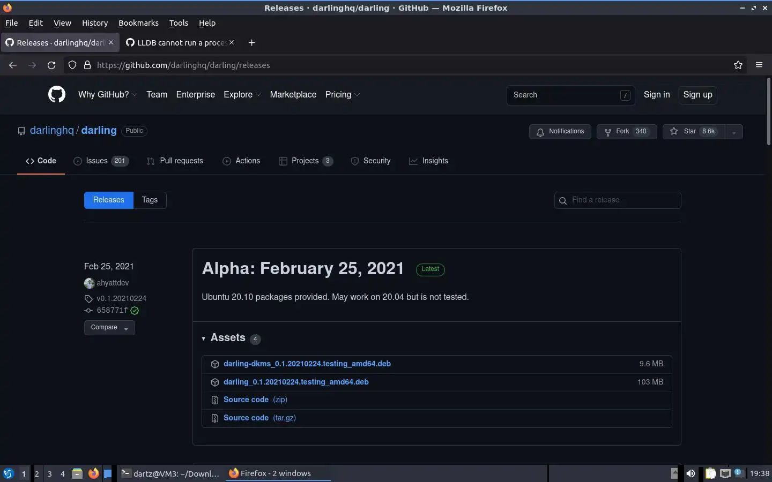The height and width of the screenshot is (482, 772).
Task: Open the volume speaker tray icon
Action: click(691, 473)
